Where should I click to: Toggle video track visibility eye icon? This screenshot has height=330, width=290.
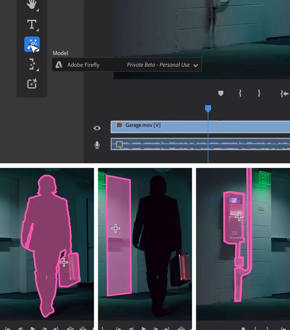[97, 128]
